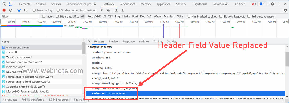This screenshot has height=103, width=289.
Task: Filter requests by Other
Action: pos(181,16)
